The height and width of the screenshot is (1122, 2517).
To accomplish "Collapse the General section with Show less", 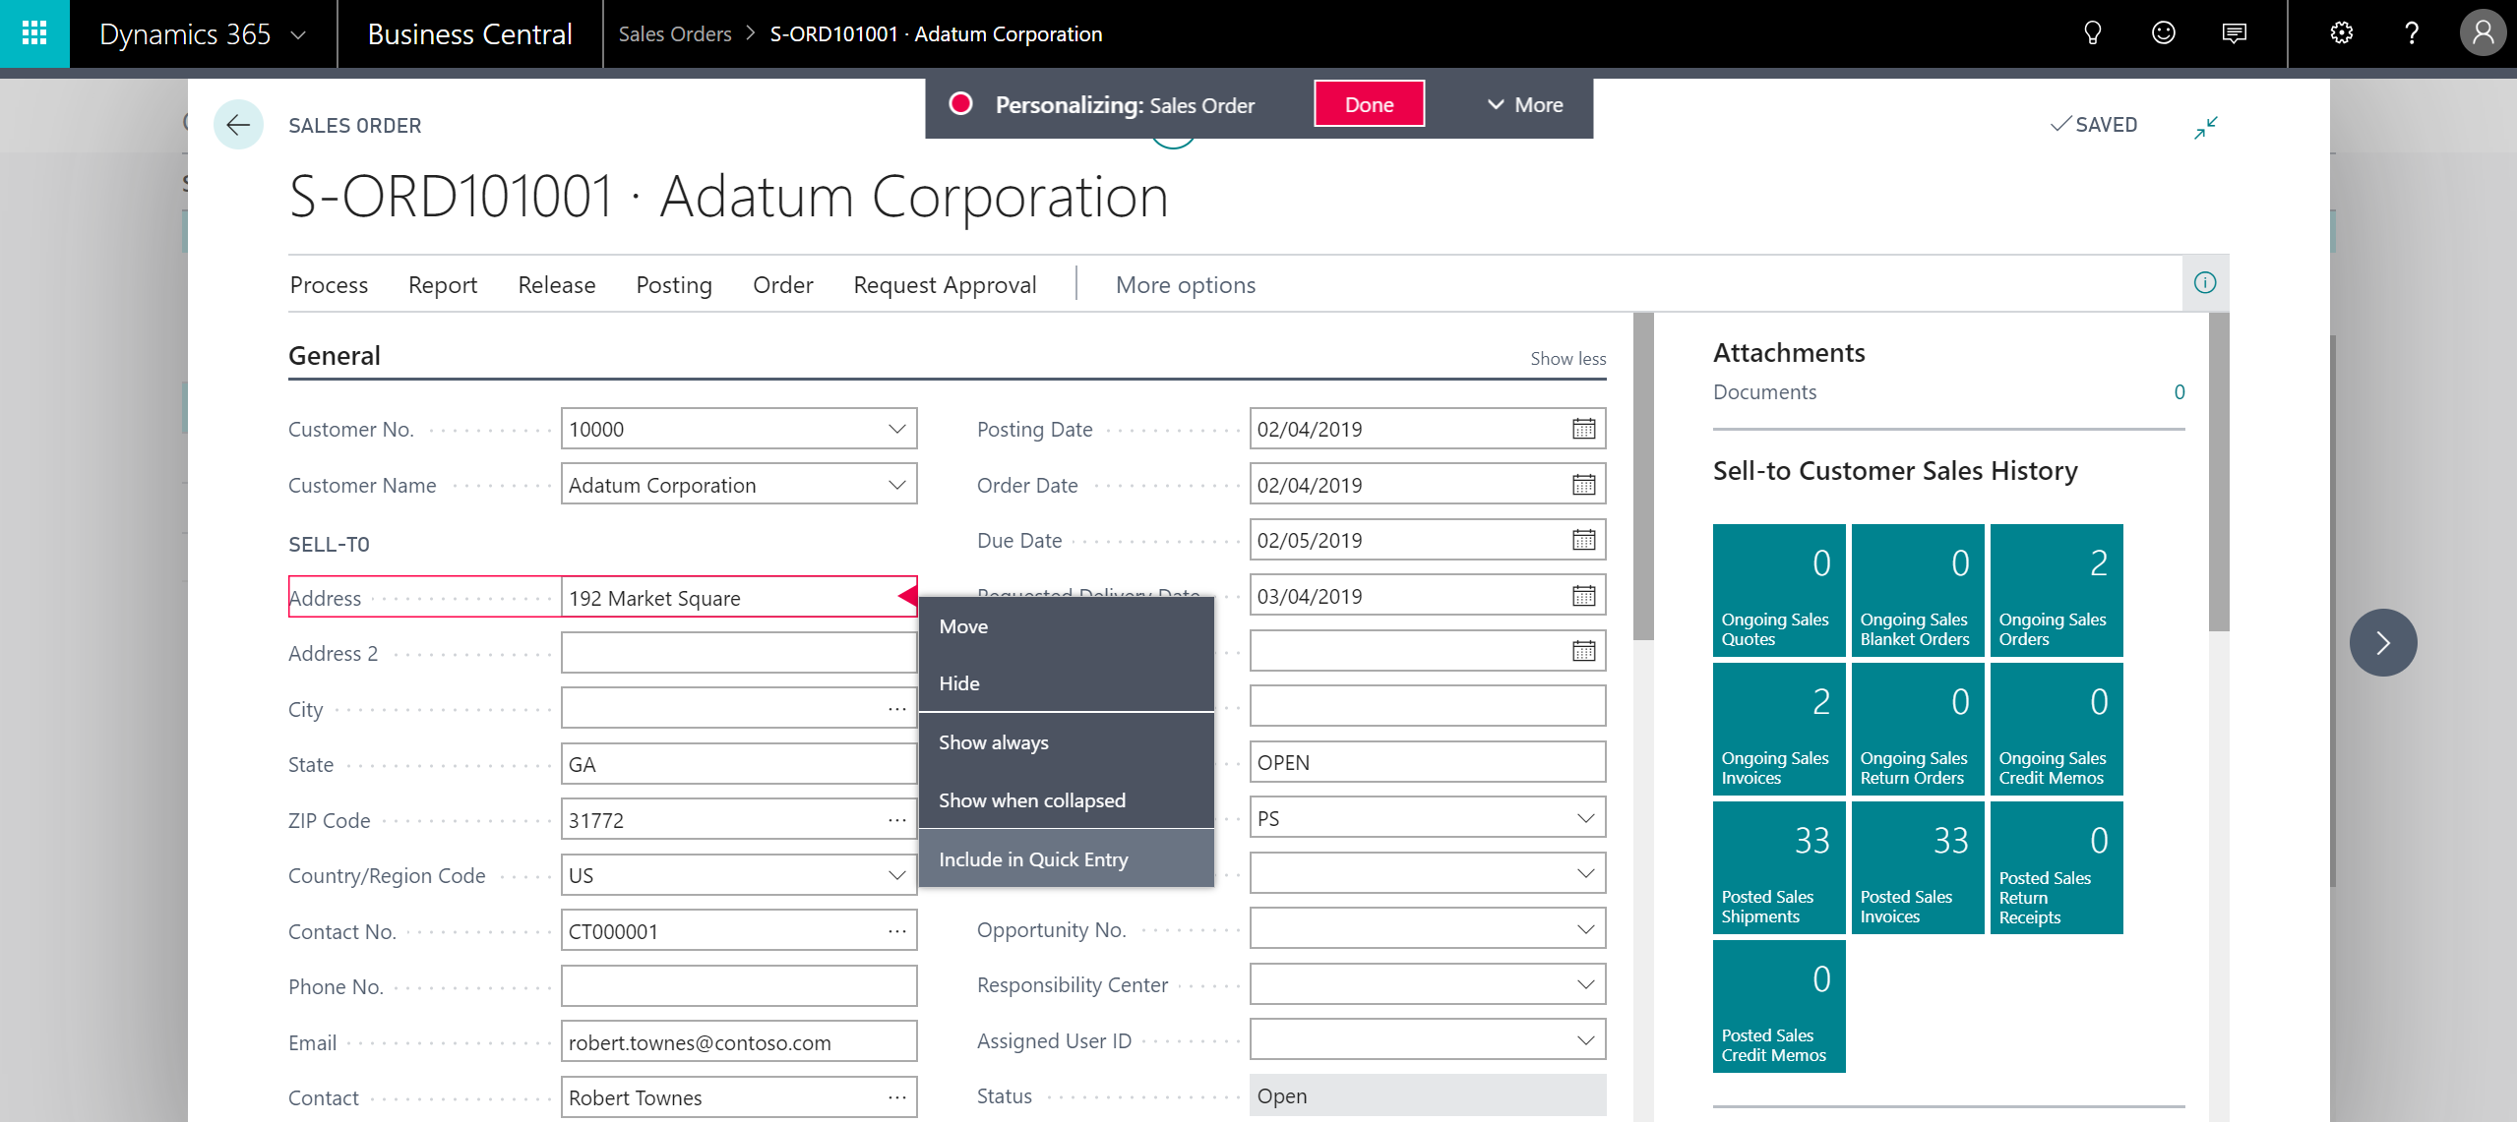I will (x=1566, y=358).
